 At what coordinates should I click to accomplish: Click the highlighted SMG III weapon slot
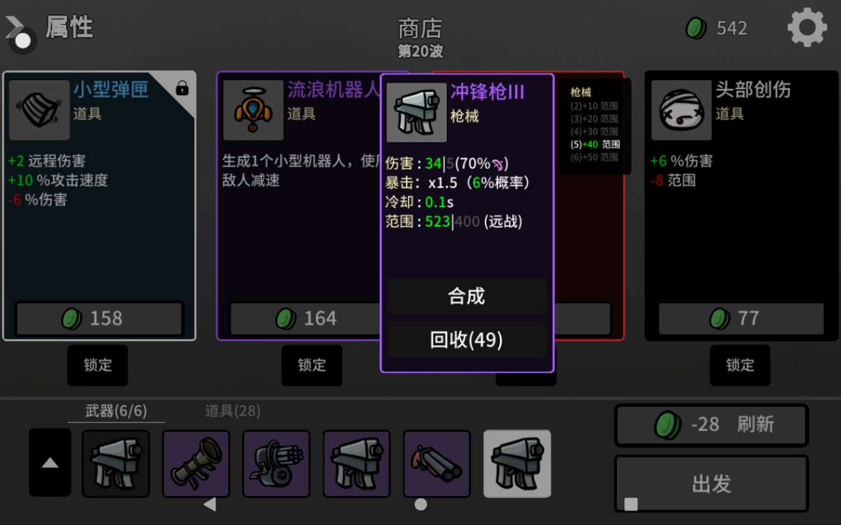(x=517, y=464)
